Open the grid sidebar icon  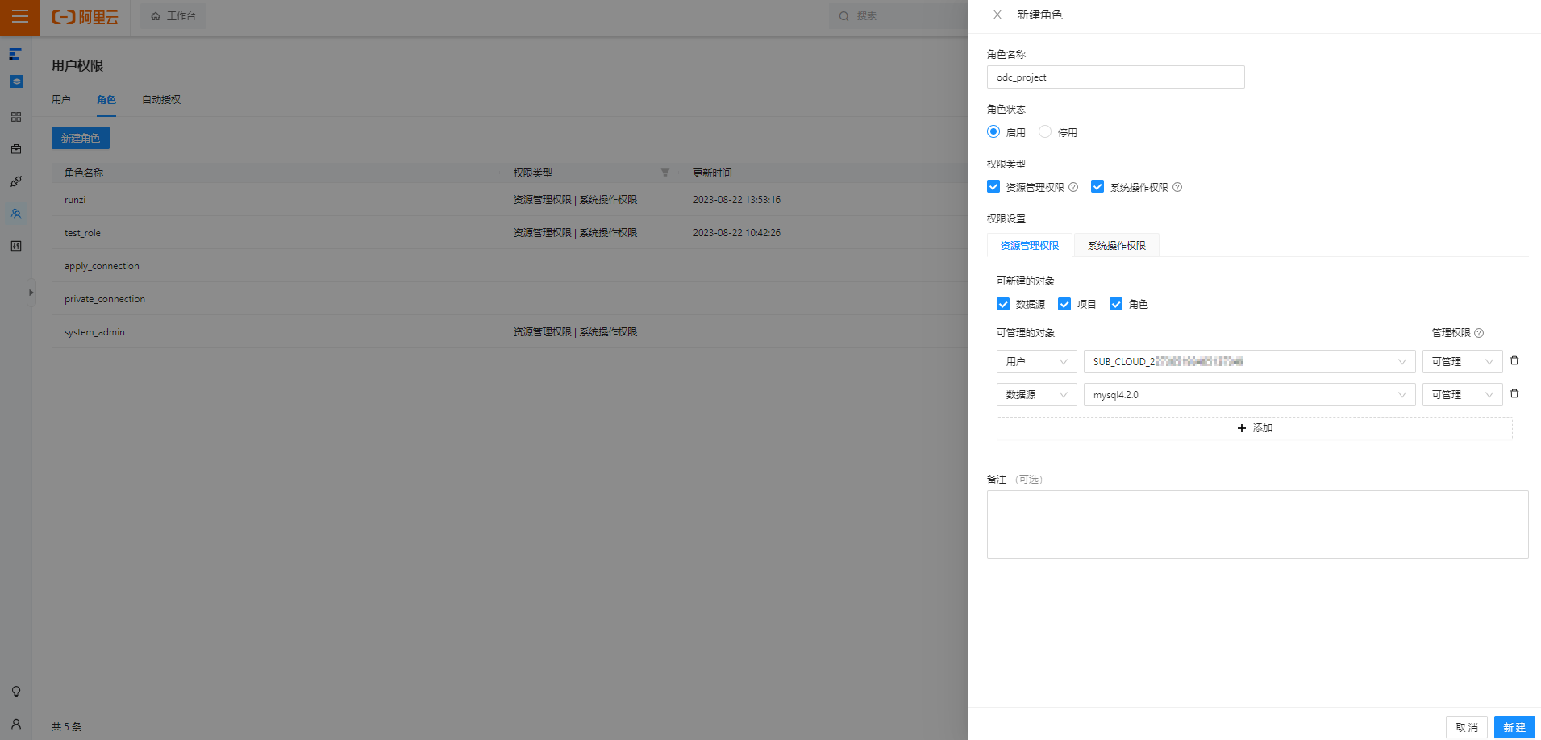point(16,117)
